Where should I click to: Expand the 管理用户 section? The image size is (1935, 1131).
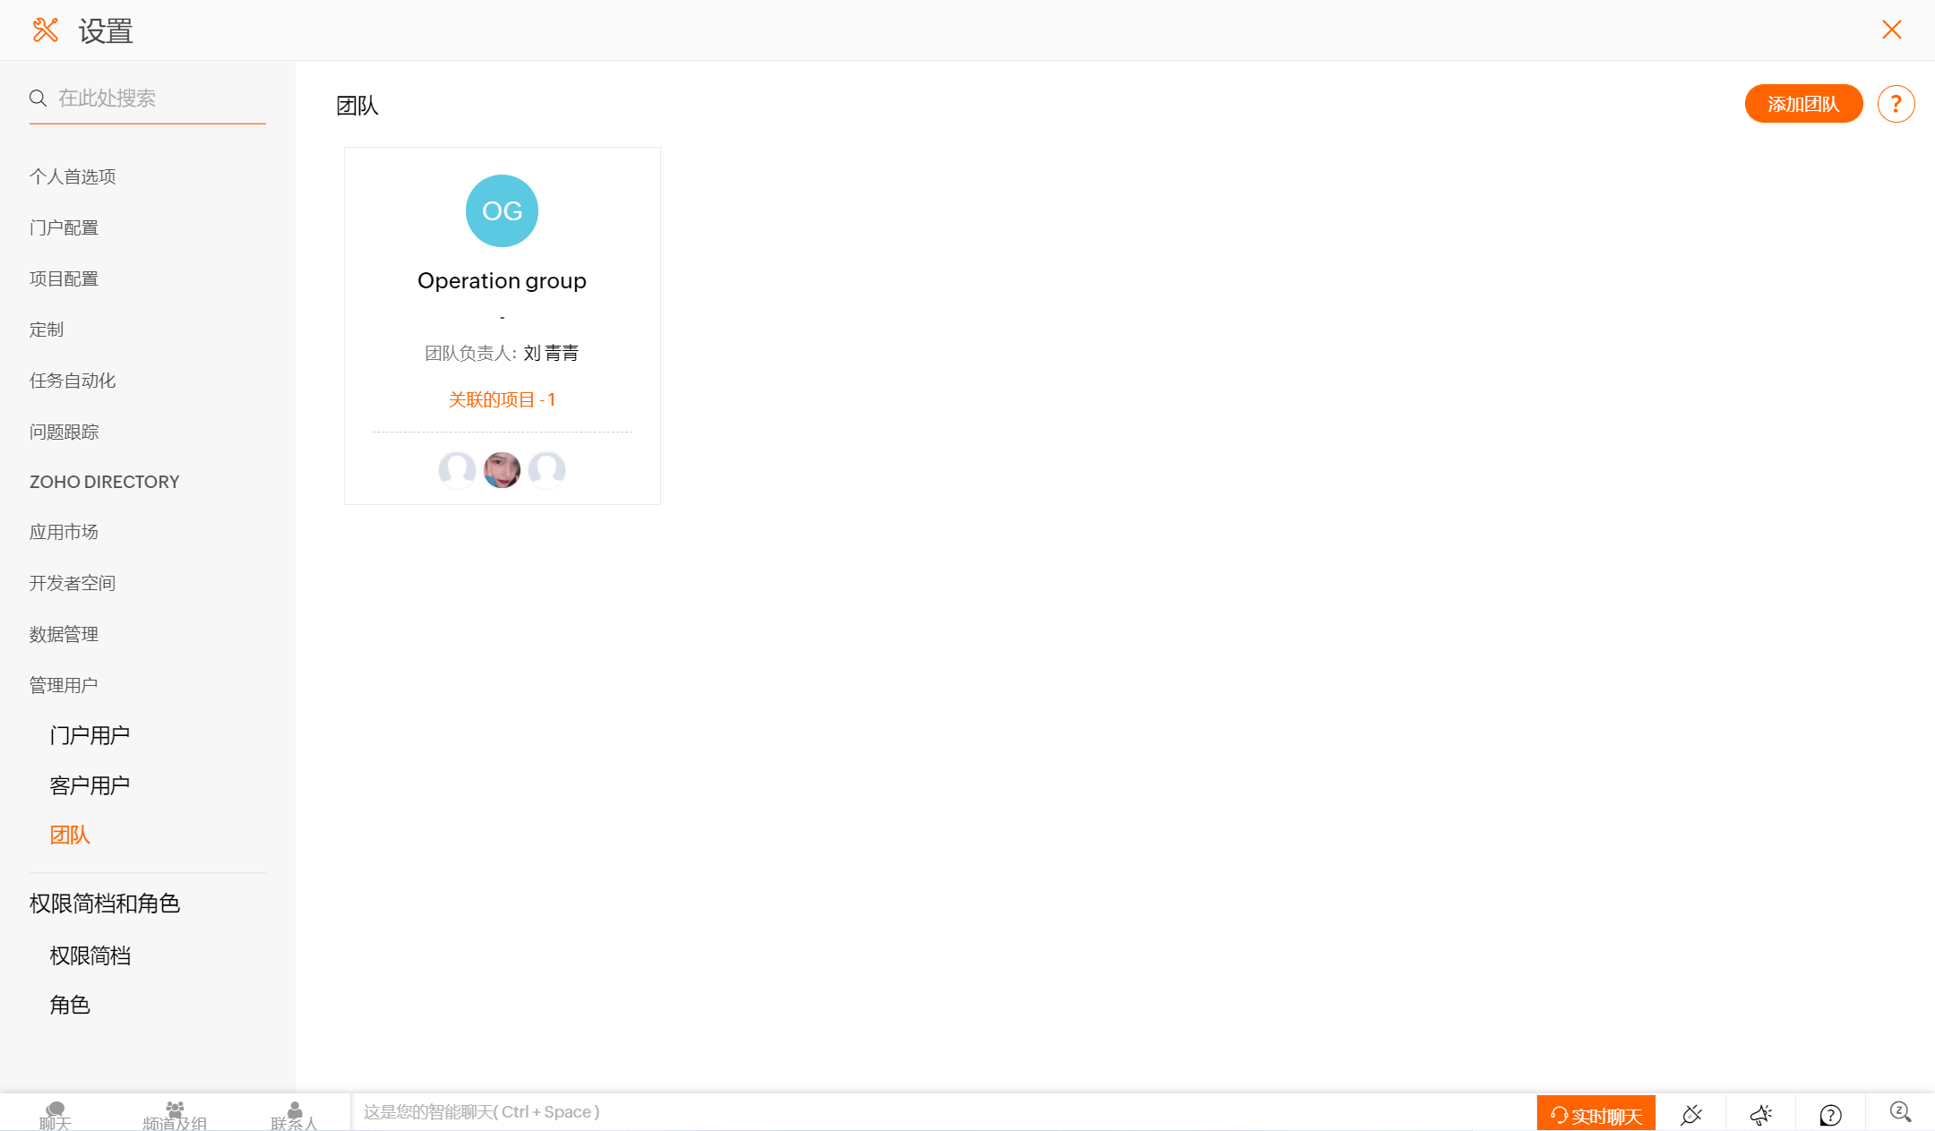coord(64,685)
